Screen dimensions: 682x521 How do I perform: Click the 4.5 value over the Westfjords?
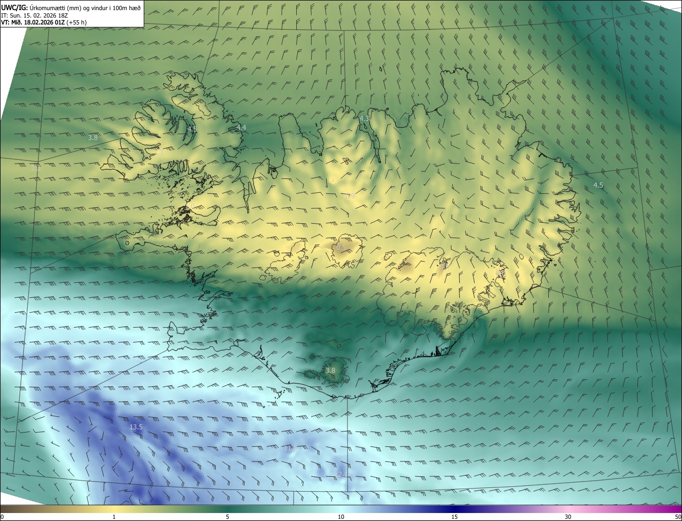pos(192,129)
